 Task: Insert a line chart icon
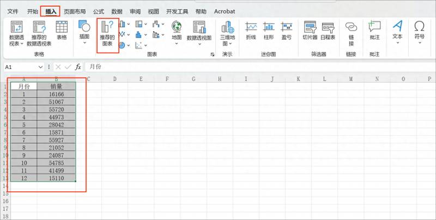point(122,34)
